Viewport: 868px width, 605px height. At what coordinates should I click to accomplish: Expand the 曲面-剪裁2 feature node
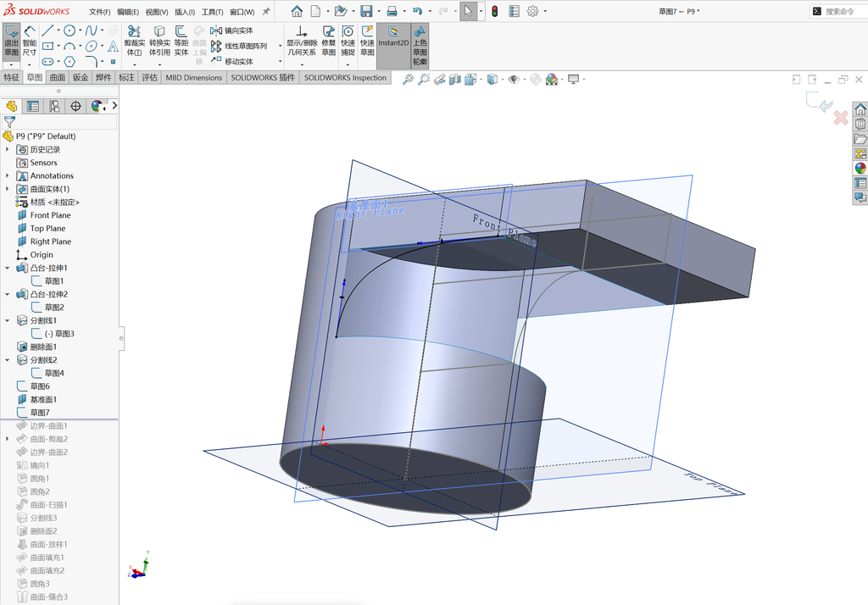pos(7,439)
